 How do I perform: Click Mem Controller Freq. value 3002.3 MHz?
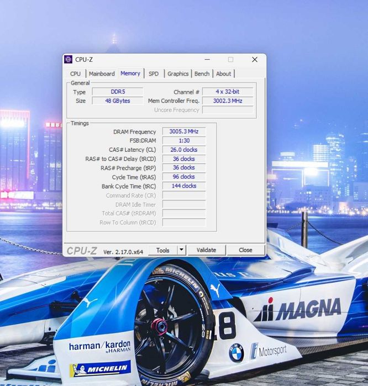click(x=228, y=101)
